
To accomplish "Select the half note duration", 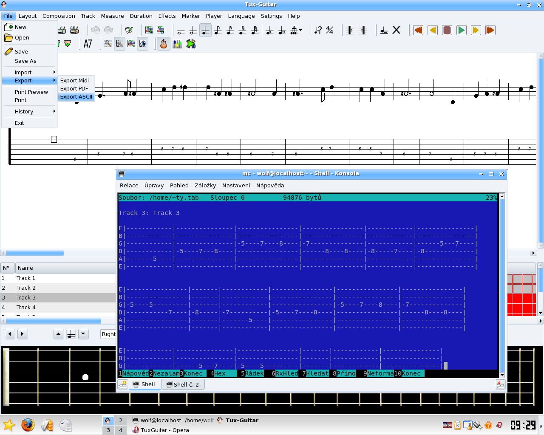I will coord(193,31).
